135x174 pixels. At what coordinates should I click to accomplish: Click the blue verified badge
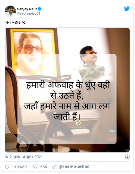40,9
